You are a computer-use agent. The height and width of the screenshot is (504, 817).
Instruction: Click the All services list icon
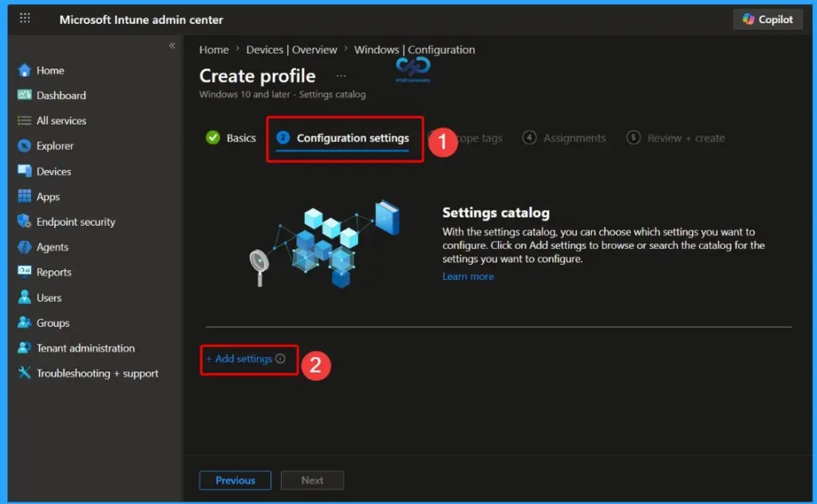[x=25, y=120]
